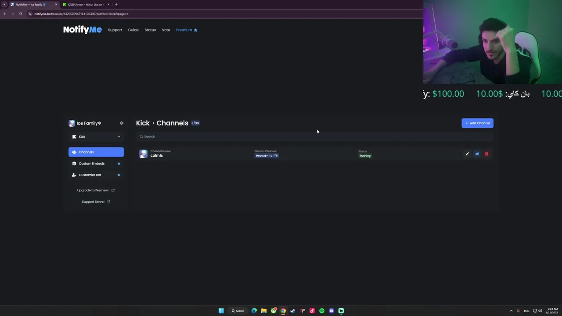Open Custom Embeds in sidebar

click(x=96, y=164)
